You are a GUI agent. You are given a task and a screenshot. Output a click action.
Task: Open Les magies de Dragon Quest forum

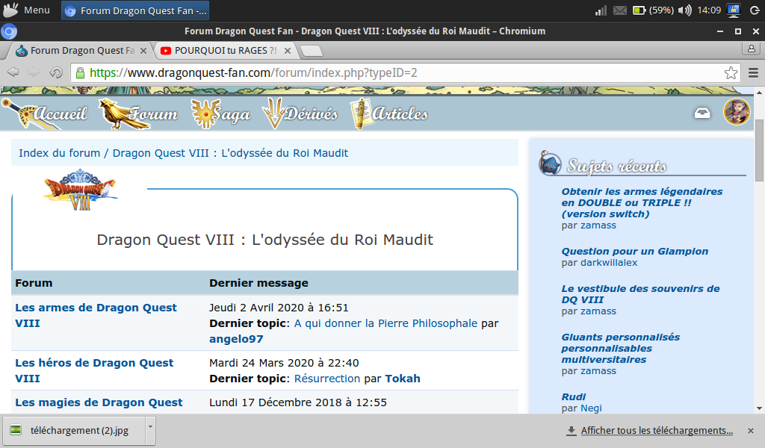point(99,402)
